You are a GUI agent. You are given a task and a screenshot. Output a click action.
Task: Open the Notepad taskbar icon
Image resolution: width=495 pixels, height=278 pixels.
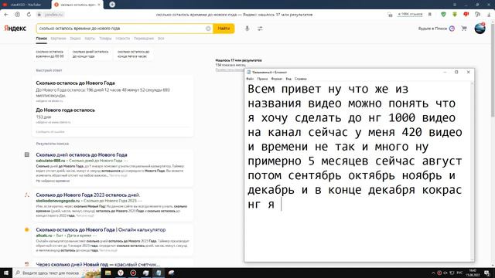click(159, 273)
